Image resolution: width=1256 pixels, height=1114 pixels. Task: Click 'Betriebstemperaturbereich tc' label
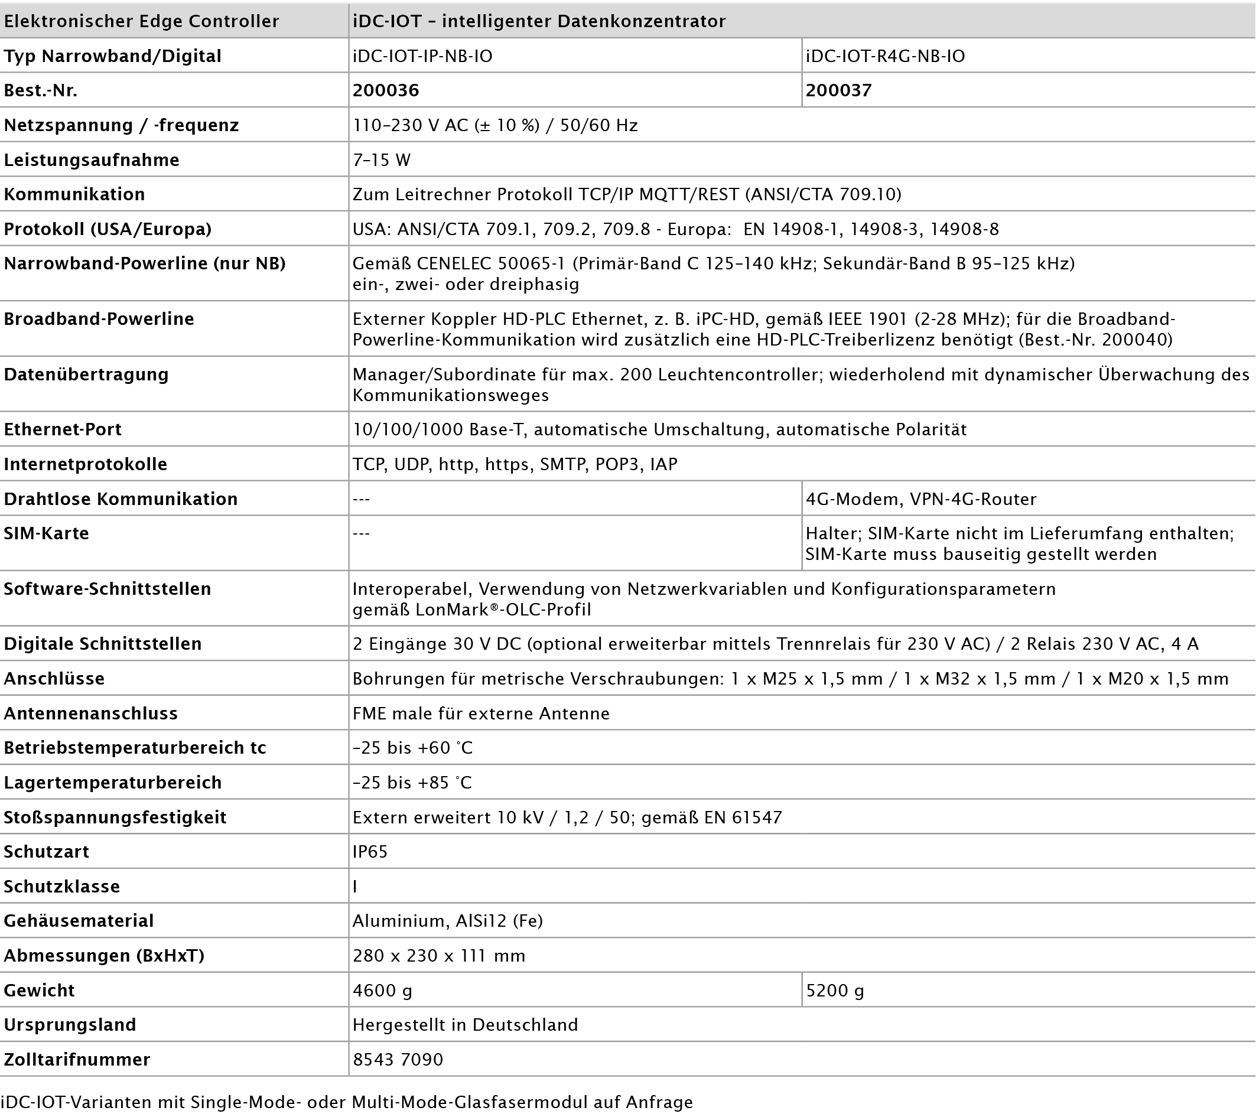(x=135, y=748)
